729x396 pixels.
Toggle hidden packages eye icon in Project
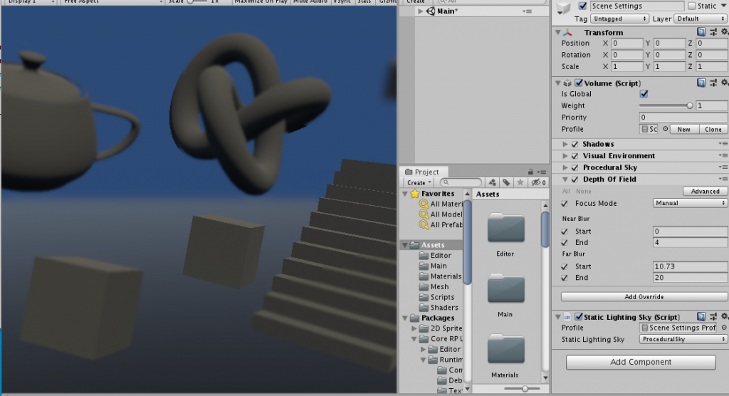(538, 182)
